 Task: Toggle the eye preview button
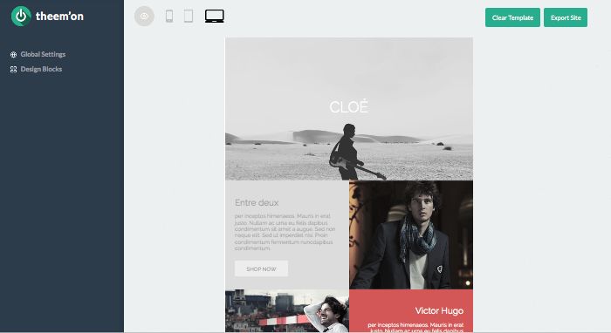click(x=144, y=17)
